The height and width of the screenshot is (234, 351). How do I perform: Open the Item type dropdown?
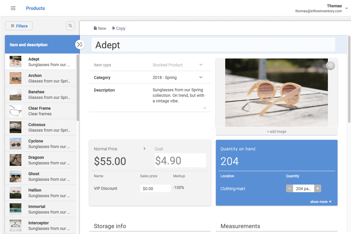(201, 65)
